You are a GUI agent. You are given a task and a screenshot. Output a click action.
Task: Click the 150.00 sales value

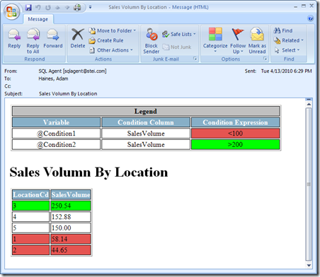click(71, 228)
